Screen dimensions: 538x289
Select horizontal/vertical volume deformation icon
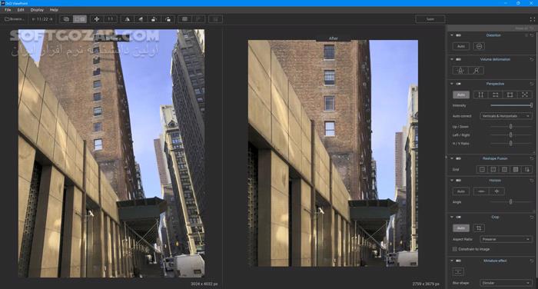pyautogui.click(x=460, y=71)
